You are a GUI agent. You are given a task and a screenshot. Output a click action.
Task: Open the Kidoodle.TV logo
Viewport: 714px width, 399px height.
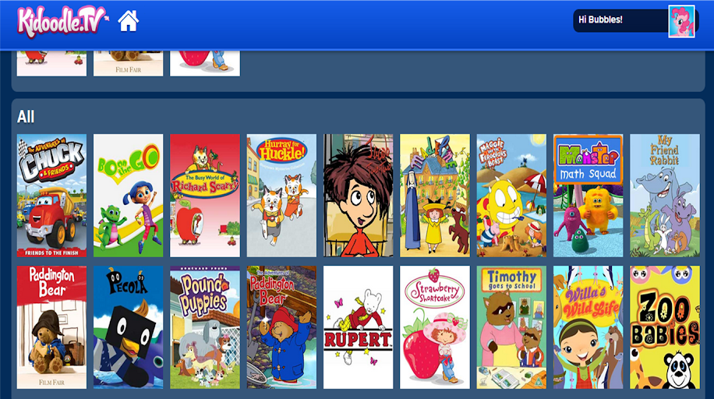[62, 21]
